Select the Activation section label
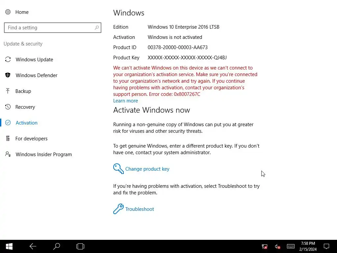This screenshot has width=337, height=253. tap(27, 123)
